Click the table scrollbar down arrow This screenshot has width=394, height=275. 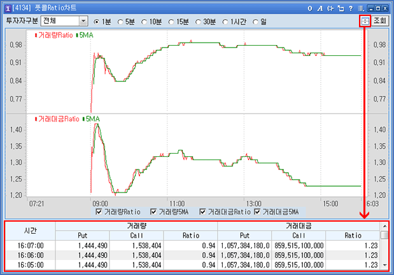click(383, 265)
